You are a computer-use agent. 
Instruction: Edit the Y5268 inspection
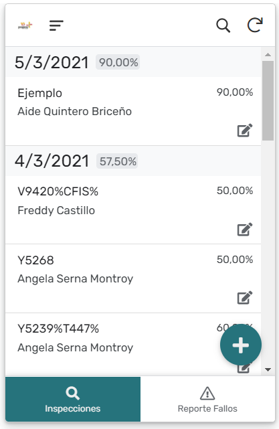tap(244, 298)
